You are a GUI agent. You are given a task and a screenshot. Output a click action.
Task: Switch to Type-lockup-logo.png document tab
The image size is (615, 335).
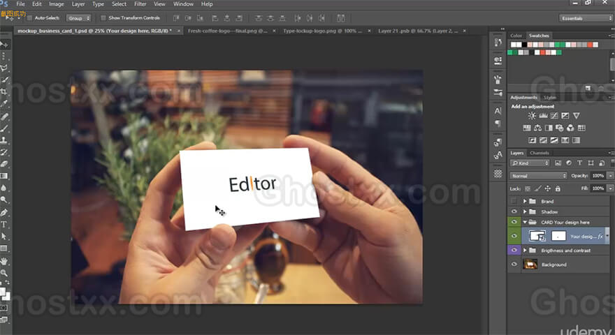click(322, 31)
